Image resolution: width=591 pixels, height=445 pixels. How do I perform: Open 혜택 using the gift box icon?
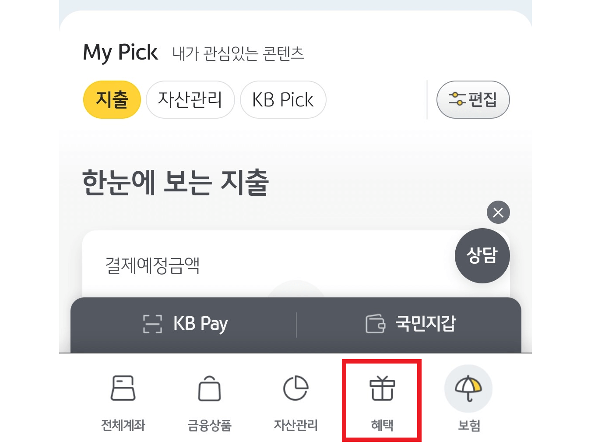pos(381,388)
